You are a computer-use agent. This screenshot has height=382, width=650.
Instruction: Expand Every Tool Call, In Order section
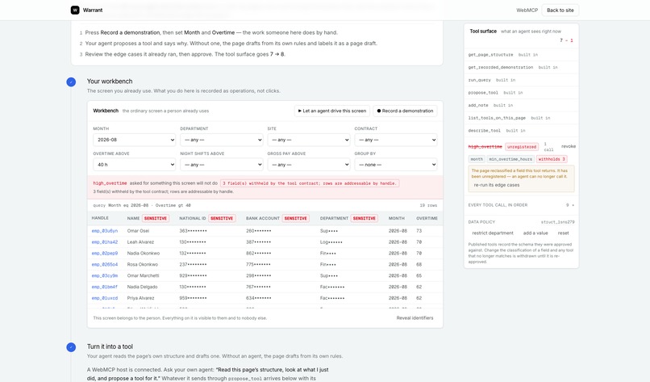click(x=521, y=205)
